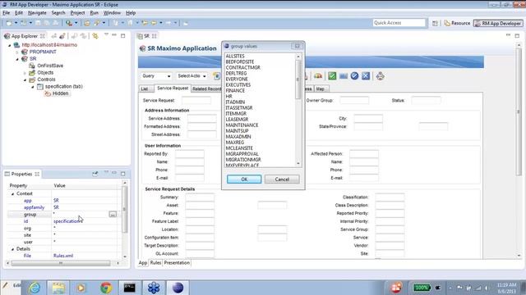Image resolution: width=526 pixels, height=295 pixels.
Task: Open the File menu
Action: click(6, 13)
